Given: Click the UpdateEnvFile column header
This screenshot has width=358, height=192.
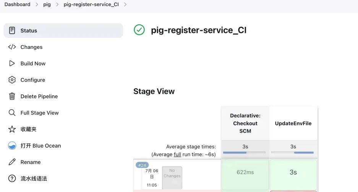Looking at the screenshot, I should coord(293,123).
